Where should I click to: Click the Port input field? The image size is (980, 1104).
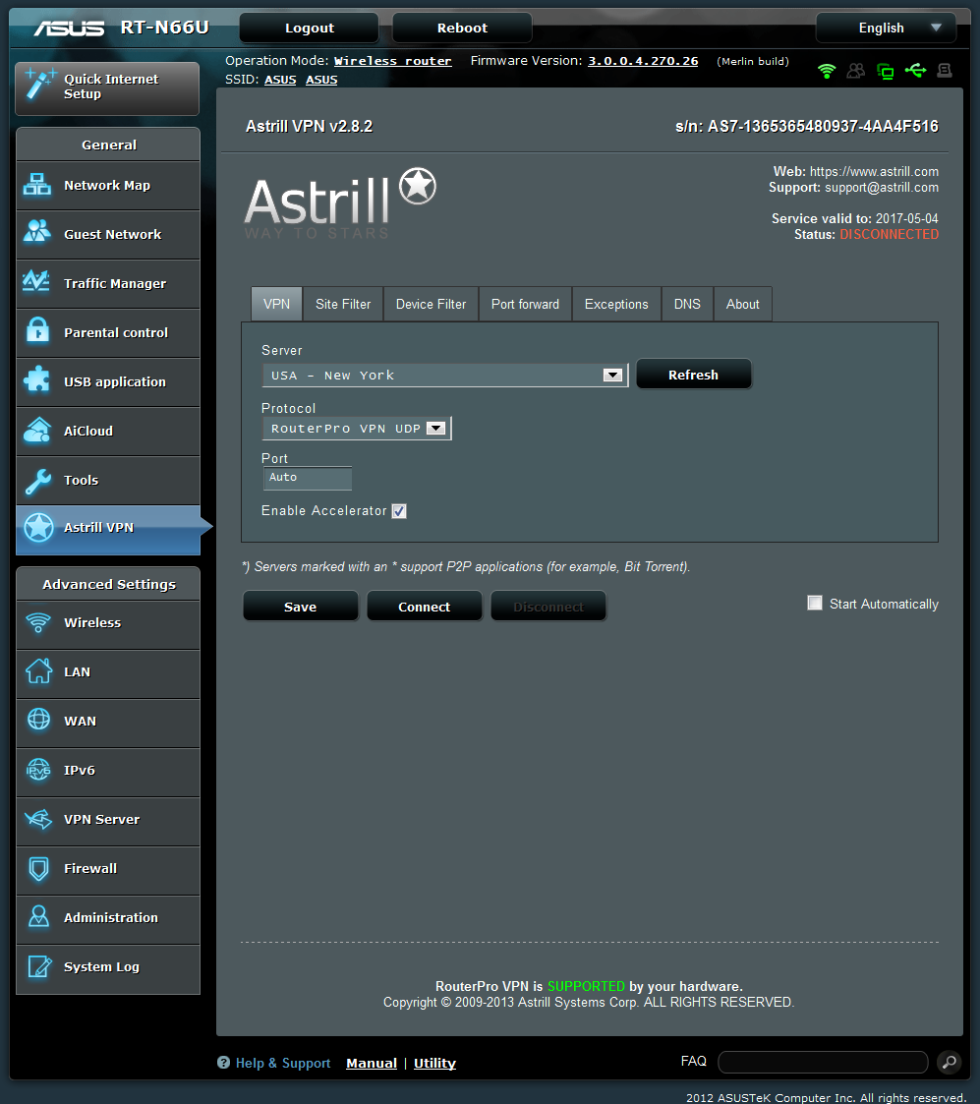[307, 478]
